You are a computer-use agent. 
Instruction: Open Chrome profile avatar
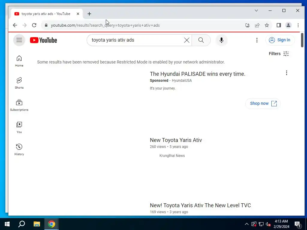pos(288,25)
